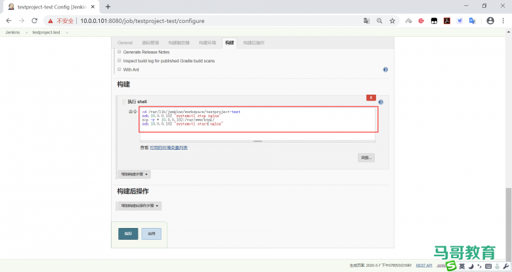
Task: Switch to the General tab
Action: point(125,43)
